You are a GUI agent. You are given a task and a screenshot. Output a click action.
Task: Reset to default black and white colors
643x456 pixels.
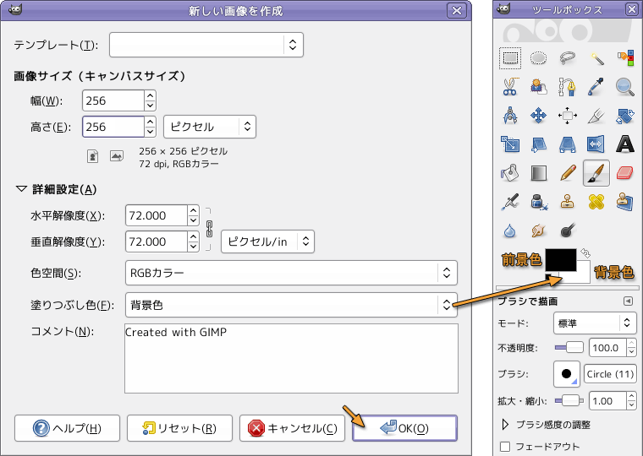(x=549, y=277)
